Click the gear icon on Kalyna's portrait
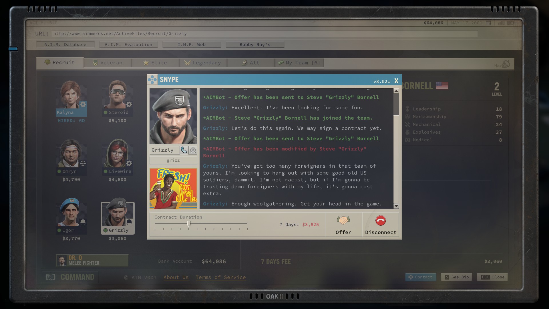 [83, 104]
